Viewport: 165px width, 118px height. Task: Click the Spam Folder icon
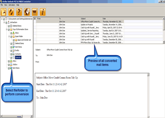[x=14, y=36]
